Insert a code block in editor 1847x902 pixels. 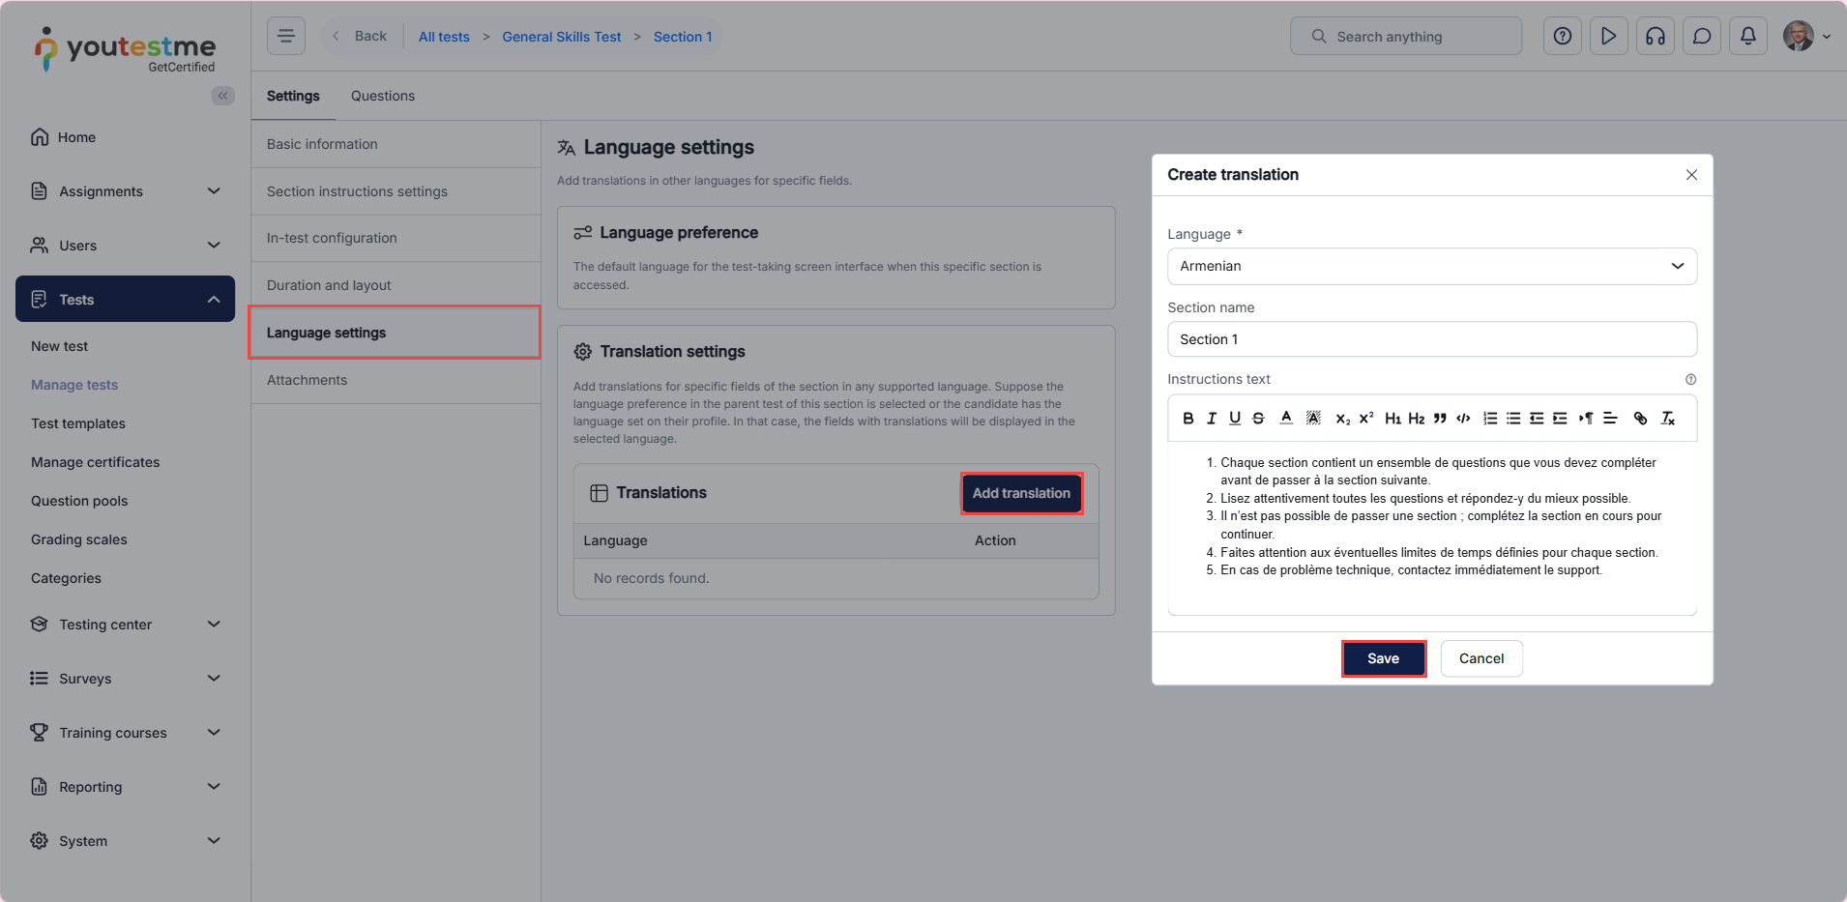pos(1463,419)
